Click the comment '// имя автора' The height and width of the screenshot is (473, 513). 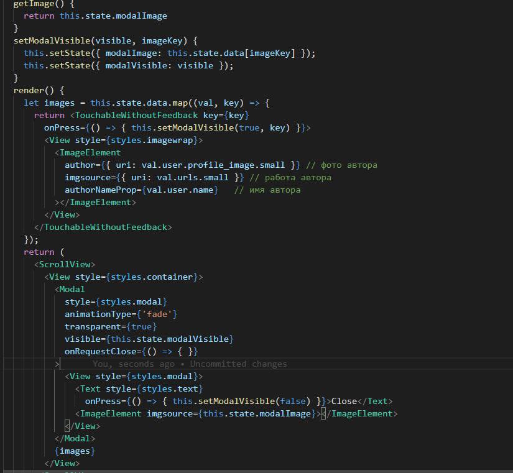pyautogui.click(x=267, y=190)
